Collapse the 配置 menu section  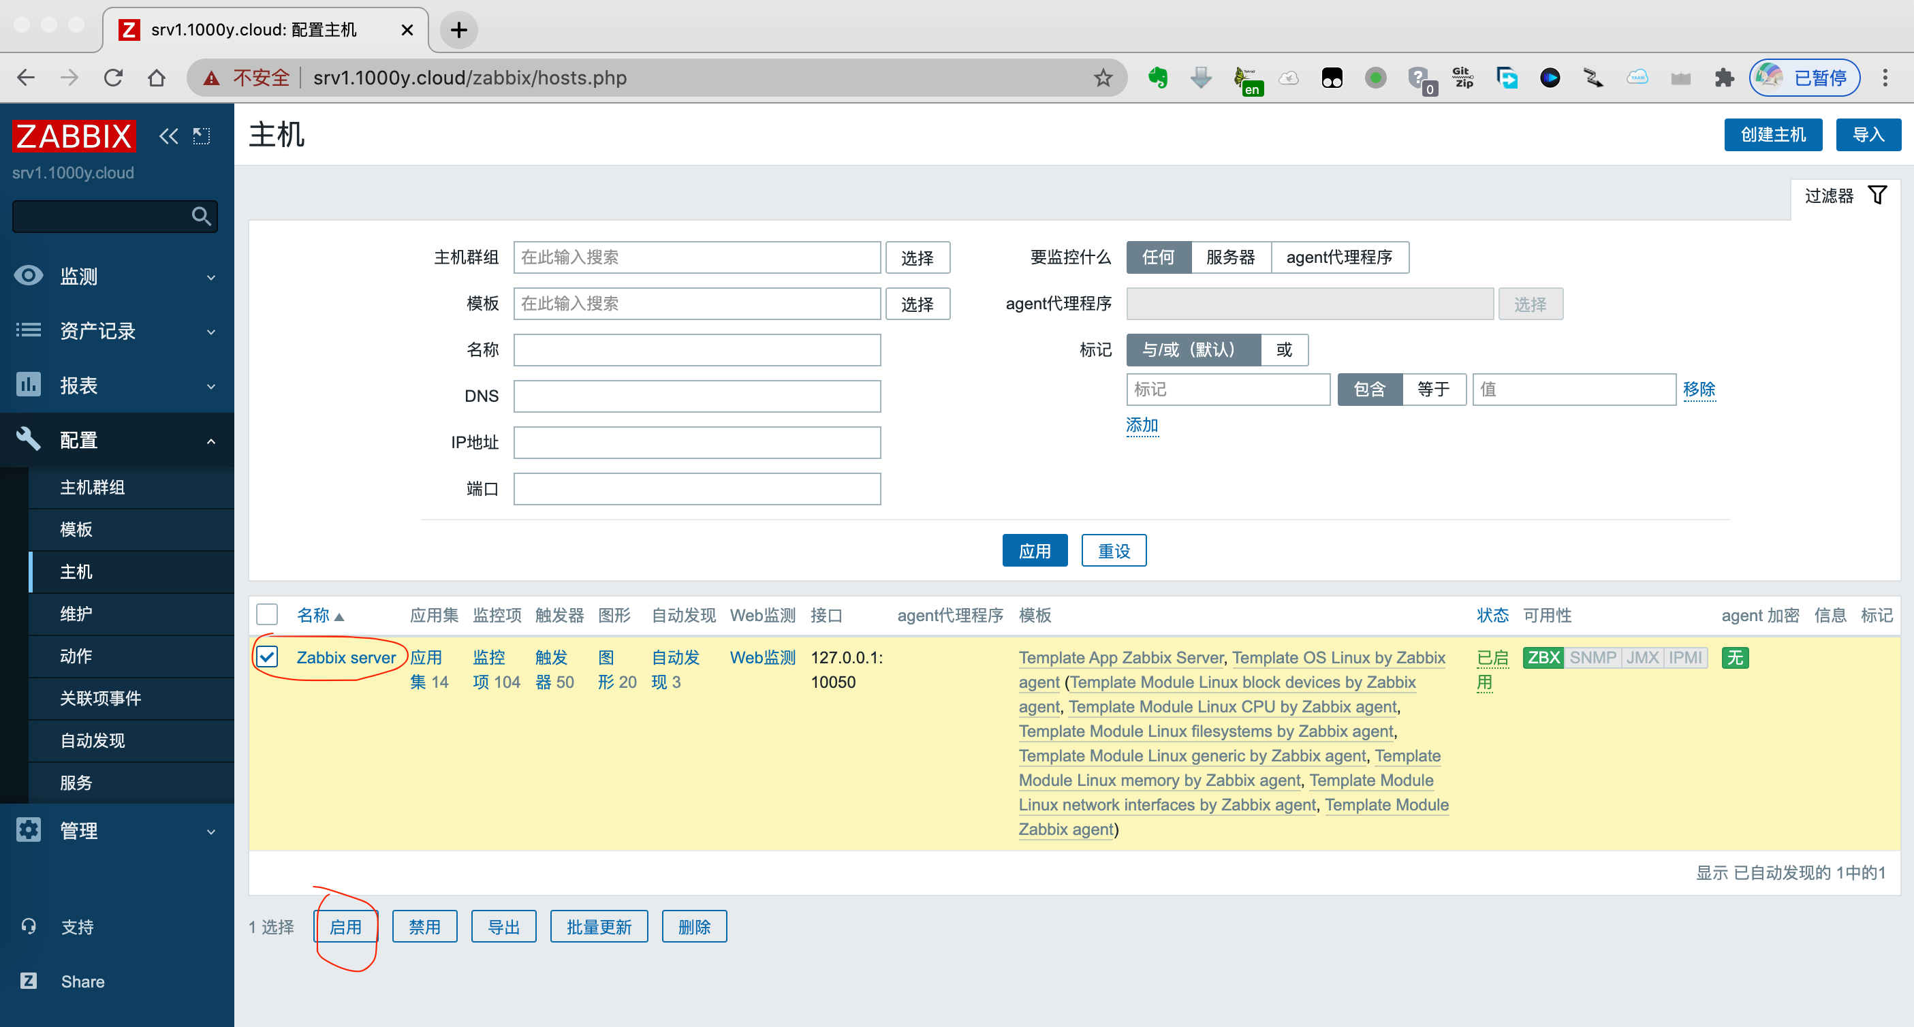pyautogui.click(x=116, y=440)
